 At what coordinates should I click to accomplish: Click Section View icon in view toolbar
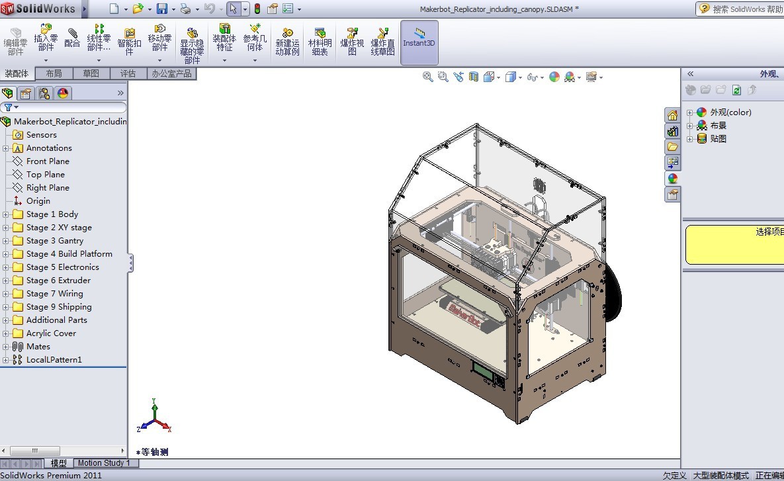(x=474, y=77)
